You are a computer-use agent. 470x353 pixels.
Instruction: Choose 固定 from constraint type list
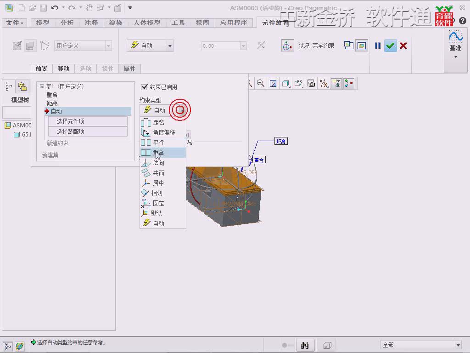pos(163,203)
